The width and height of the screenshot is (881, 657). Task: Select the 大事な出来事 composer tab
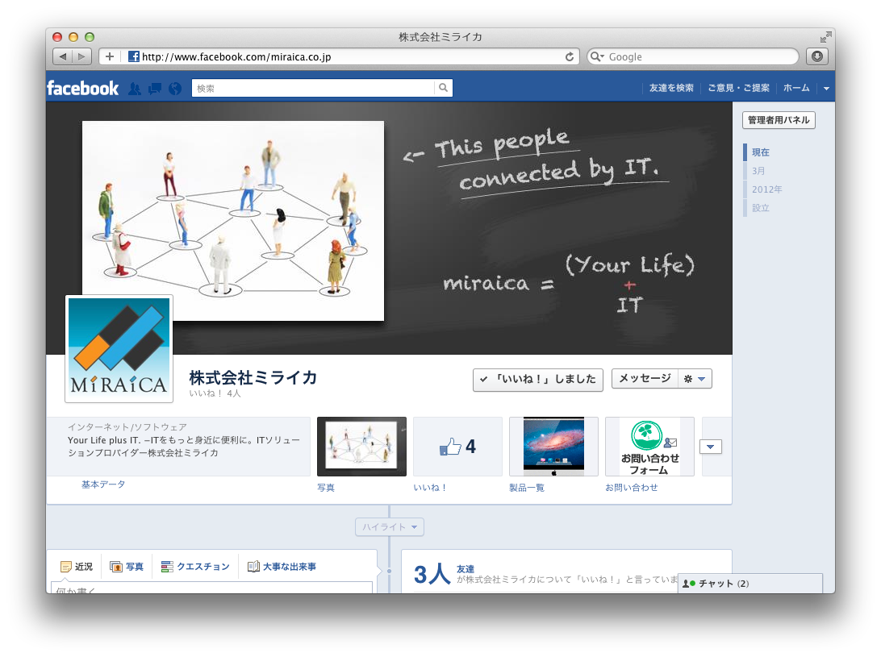click(x=282, y=567)
